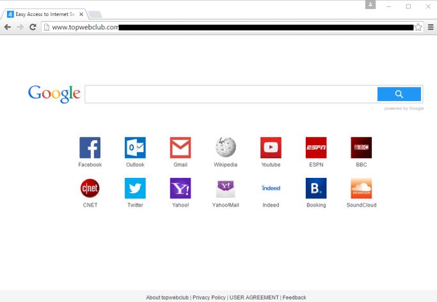Viewport: 437px width, 302px height.
Task: Open the Indeed shortcut icon
Action: (x=271, y=188)
